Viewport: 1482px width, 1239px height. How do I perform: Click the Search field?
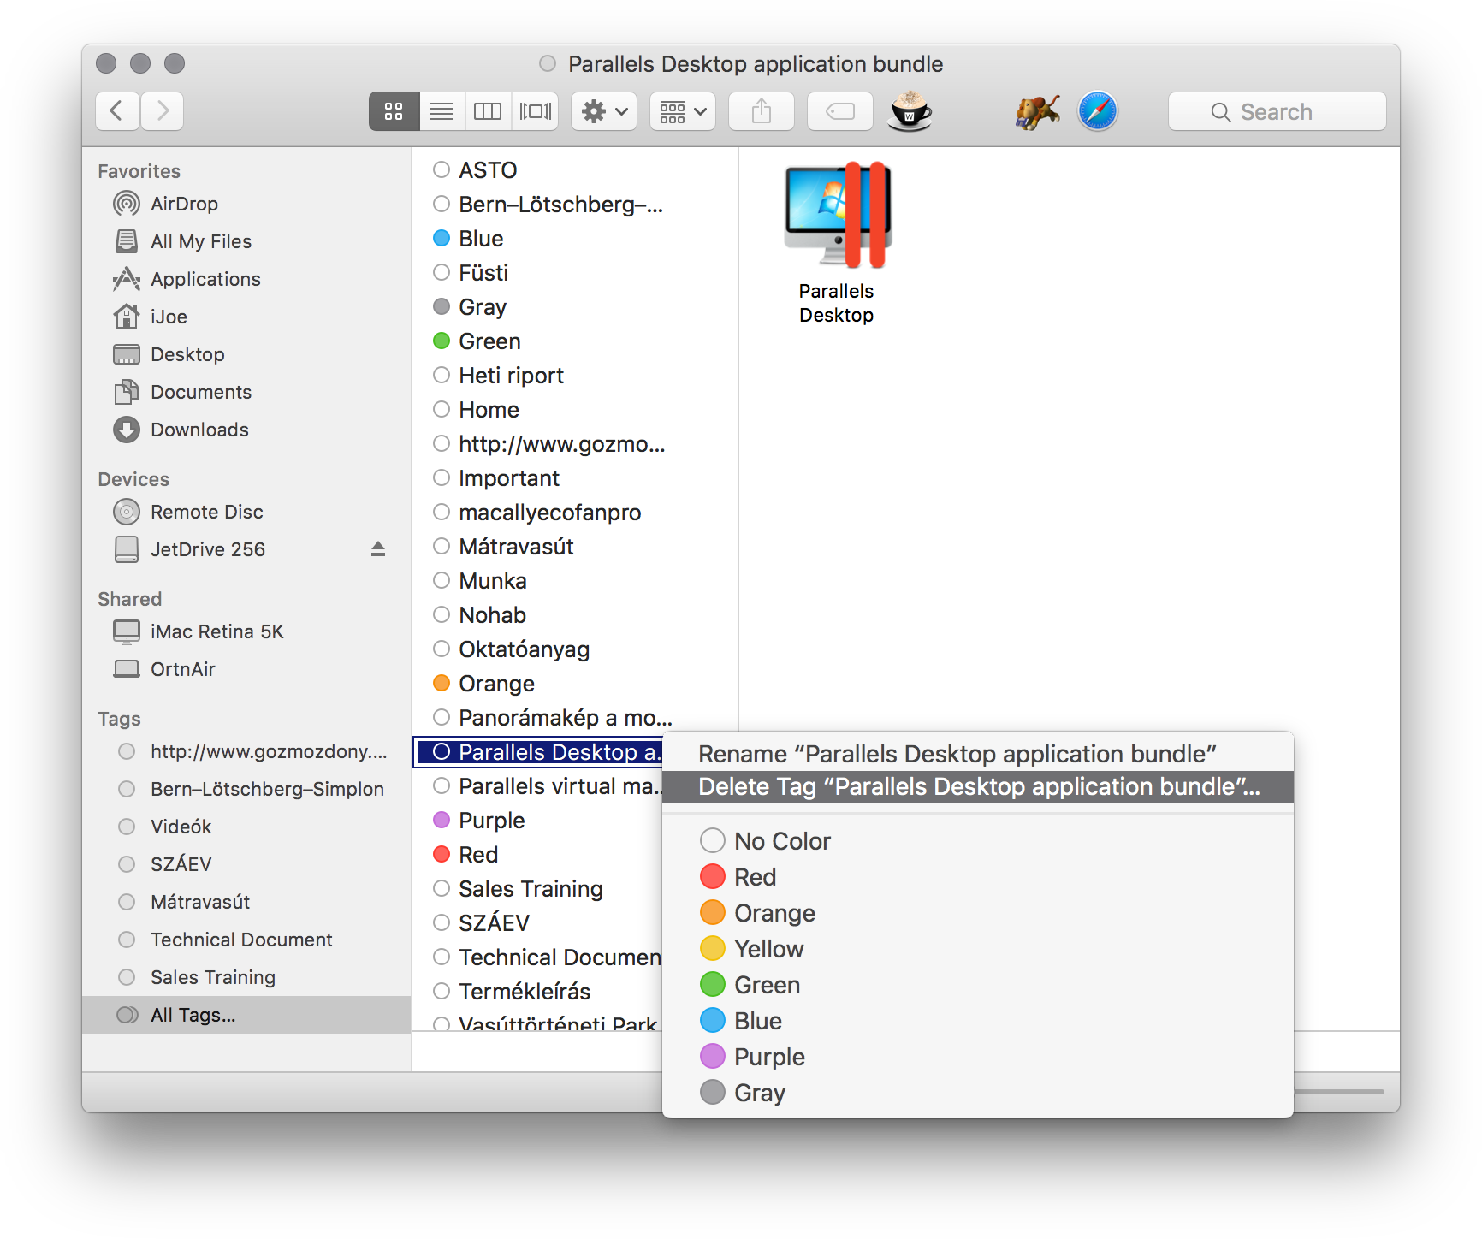point(1277,111)
